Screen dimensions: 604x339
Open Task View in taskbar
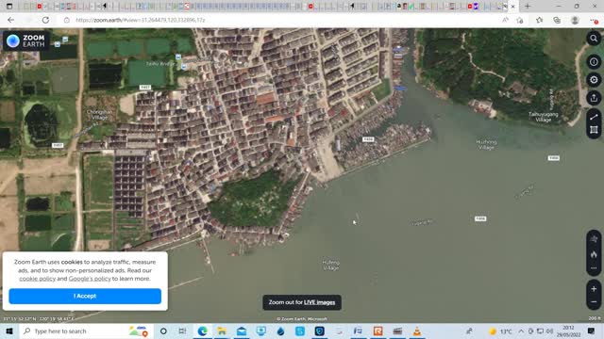182,331
